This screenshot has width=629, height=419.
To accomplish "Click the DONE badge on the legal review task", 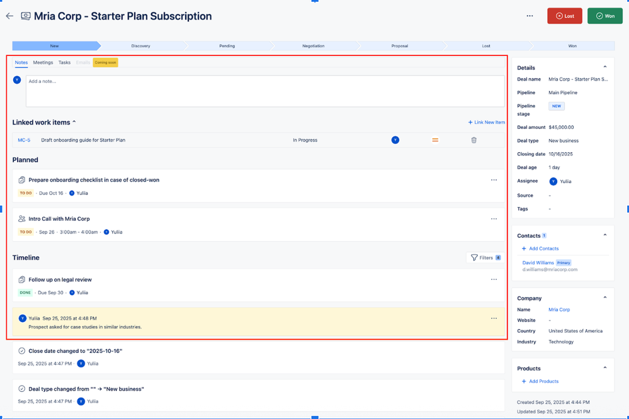I will [25, 293].
